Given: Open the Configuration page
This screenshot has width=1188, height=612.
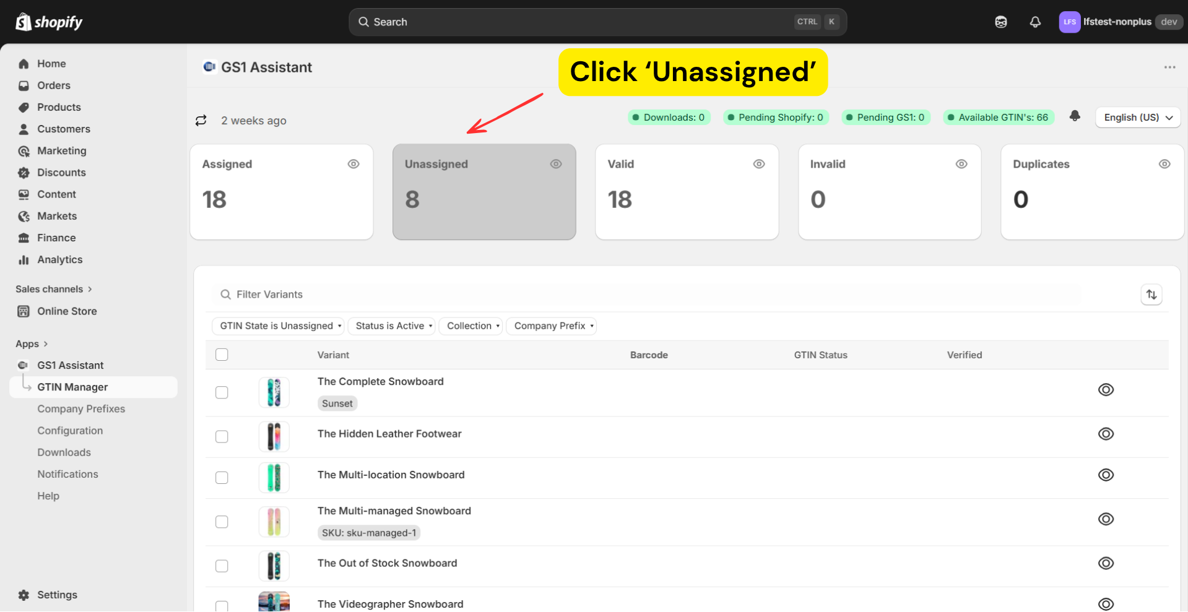Looking at the screenshot, I should [x=70, y=431].
